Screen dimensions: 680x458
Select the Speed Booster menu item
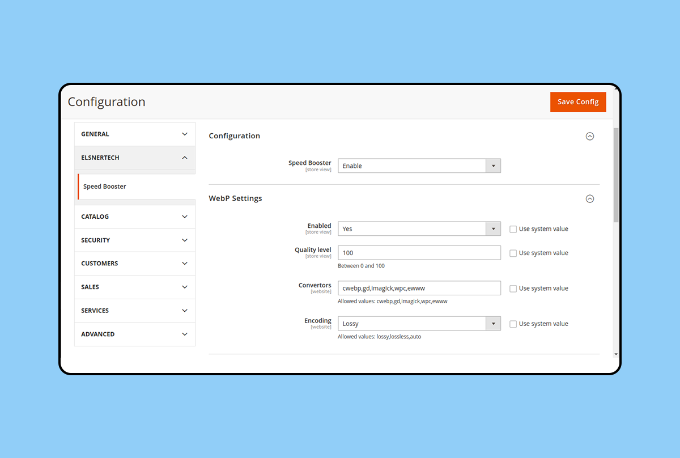[105, 186]
